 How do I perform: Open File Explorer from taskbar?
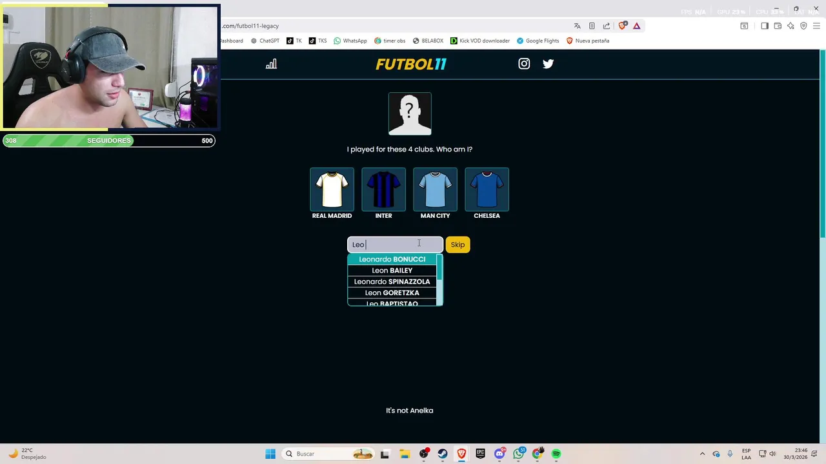tap(404, 454)
